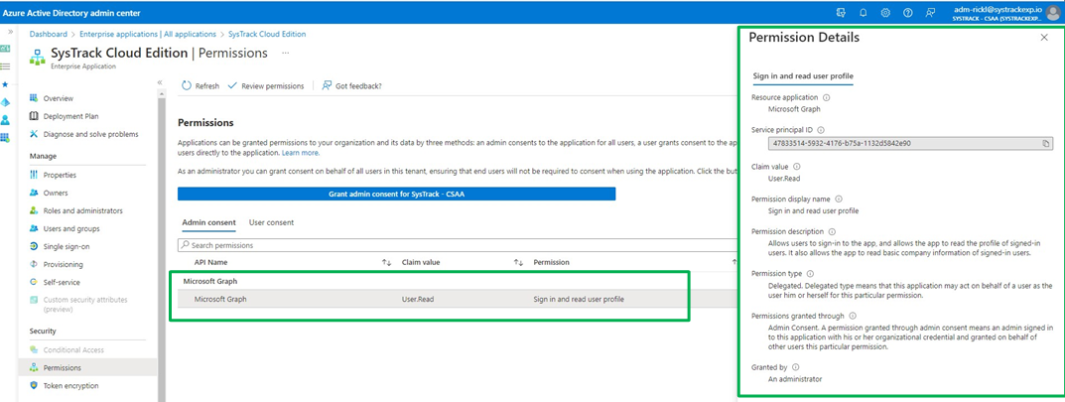Click the Dashboard breadcrumb link
Image resolution: width=1065 pixels, height=402 pixels.
point(49,34)
